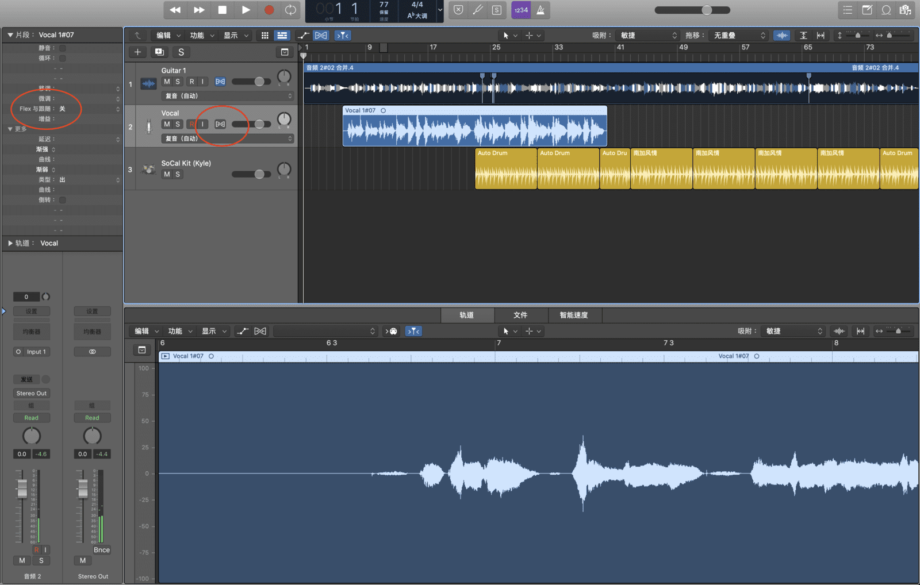Toggle the Flex button in Tracks toolbar
The height and width of the screenshot is (585, 920).
(x=321, y=36)
